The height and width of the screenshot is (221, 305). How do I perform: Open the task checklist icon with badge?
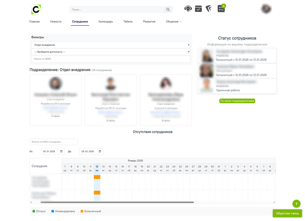coord(221,9)
